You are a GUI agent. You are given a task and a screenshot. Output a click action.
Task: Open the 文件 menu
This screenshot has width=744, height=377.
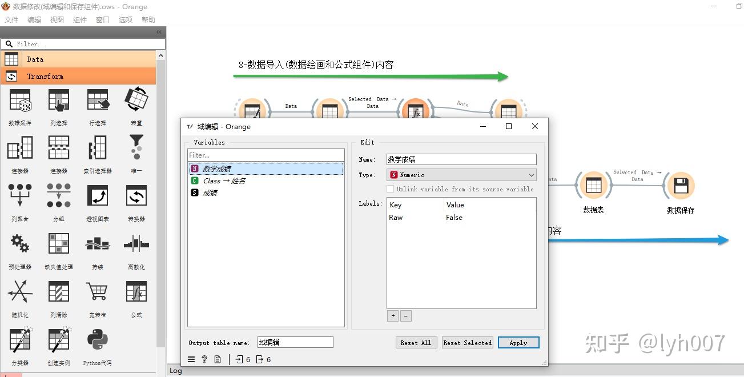click(x=11, y=19)
